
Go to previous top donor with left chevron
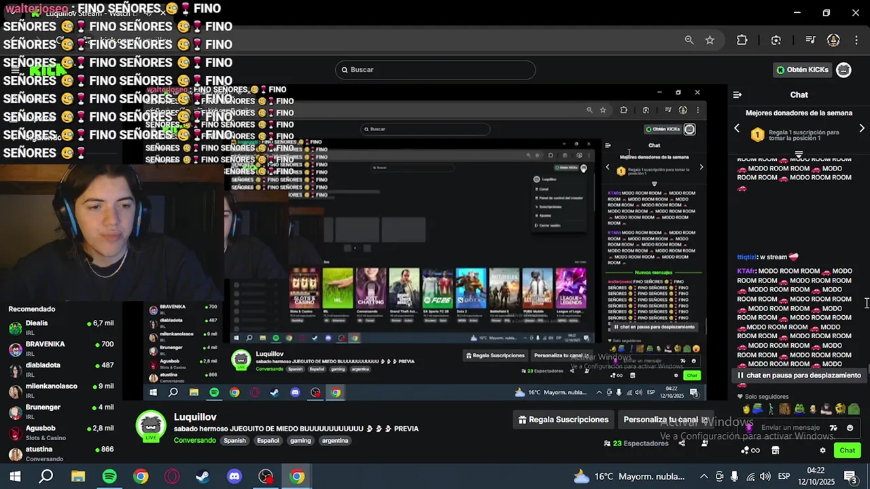[x=737, y=128]
